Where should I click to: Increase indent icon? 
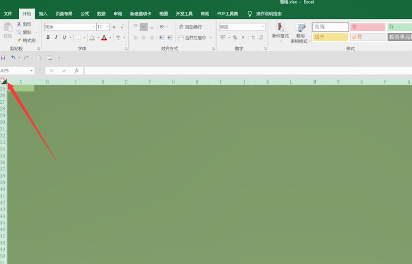(x=170, y=37)
